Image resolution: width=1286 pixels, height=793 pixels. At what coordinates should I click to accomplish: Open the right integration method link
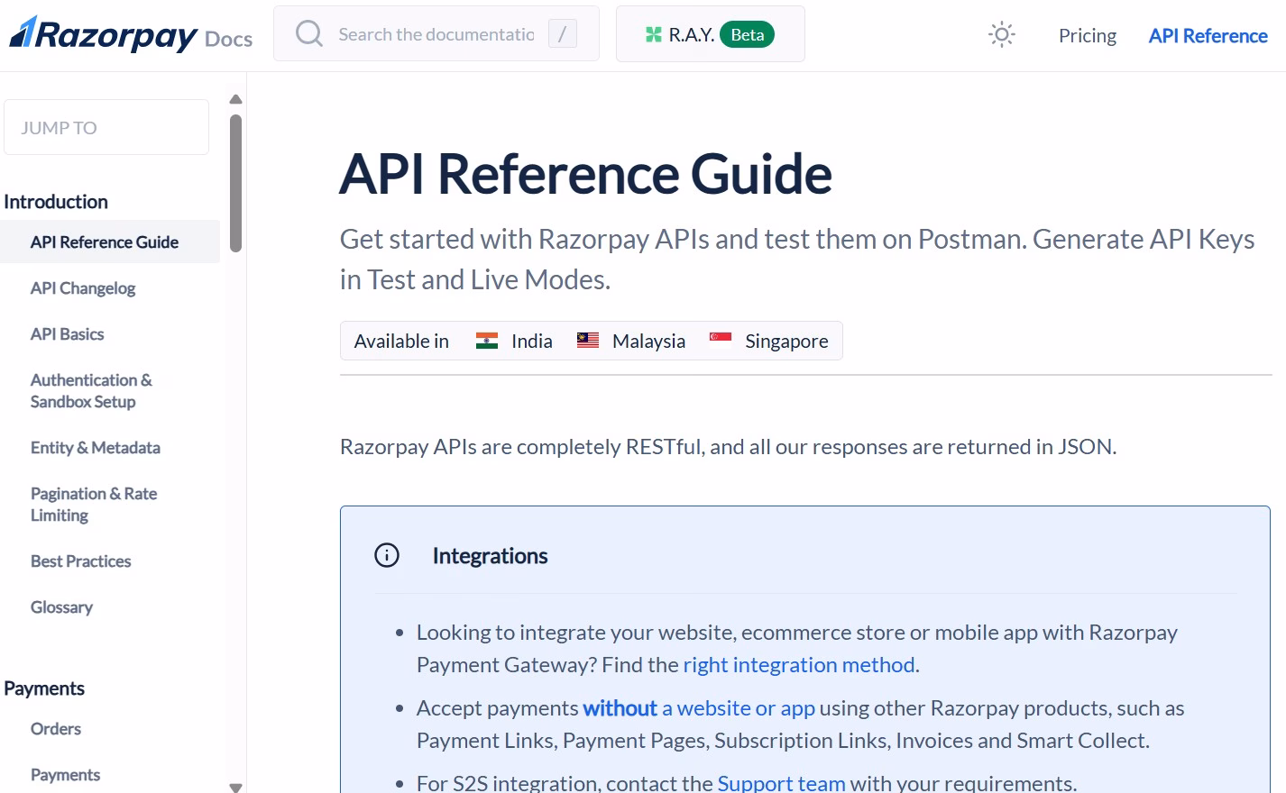point(798,664)
